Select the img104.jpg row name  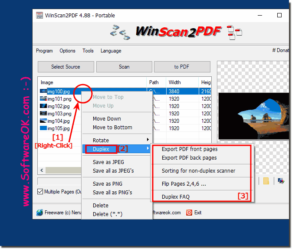pyautogui.click(x=59, y=121)
